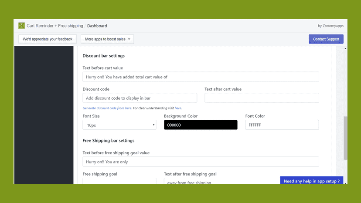Focus the Text after free shipping goal field
361x203 pixels.
click(222, 181)
